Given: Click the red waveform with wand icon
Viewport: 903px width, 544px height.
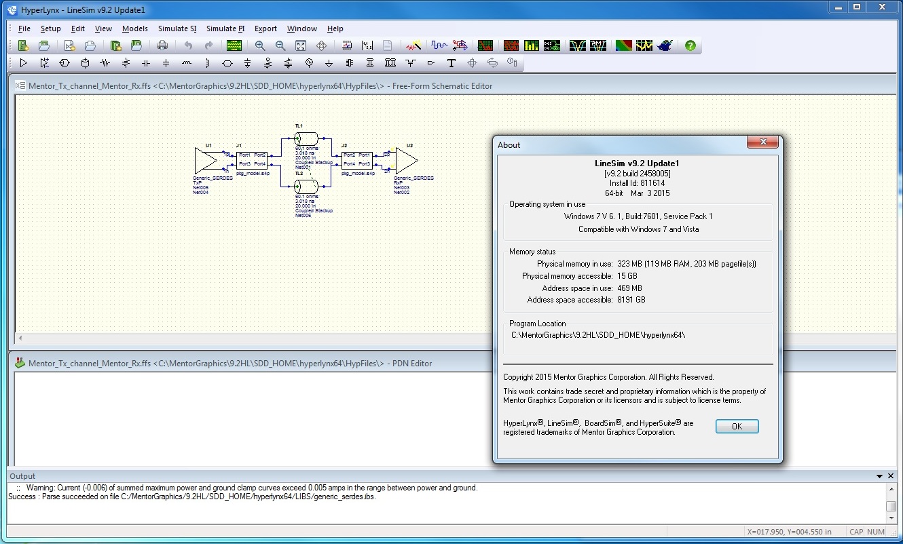Looking at the screenshot, I should click(x=413, y=45).
